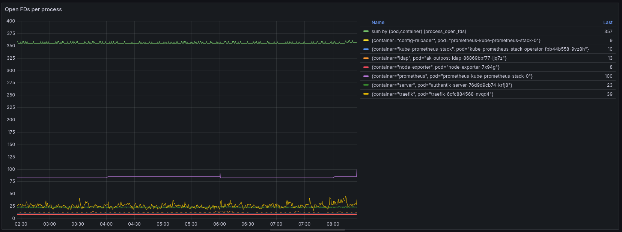The height and width of the screenshot is (232, 622).
Task: Open color picker for sum by series swatch
Action: click(366, 32)
